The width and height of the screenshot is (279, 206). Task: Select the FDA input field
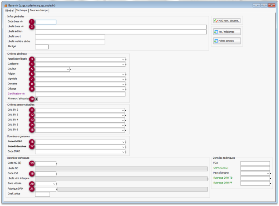(x=255, y=163)
